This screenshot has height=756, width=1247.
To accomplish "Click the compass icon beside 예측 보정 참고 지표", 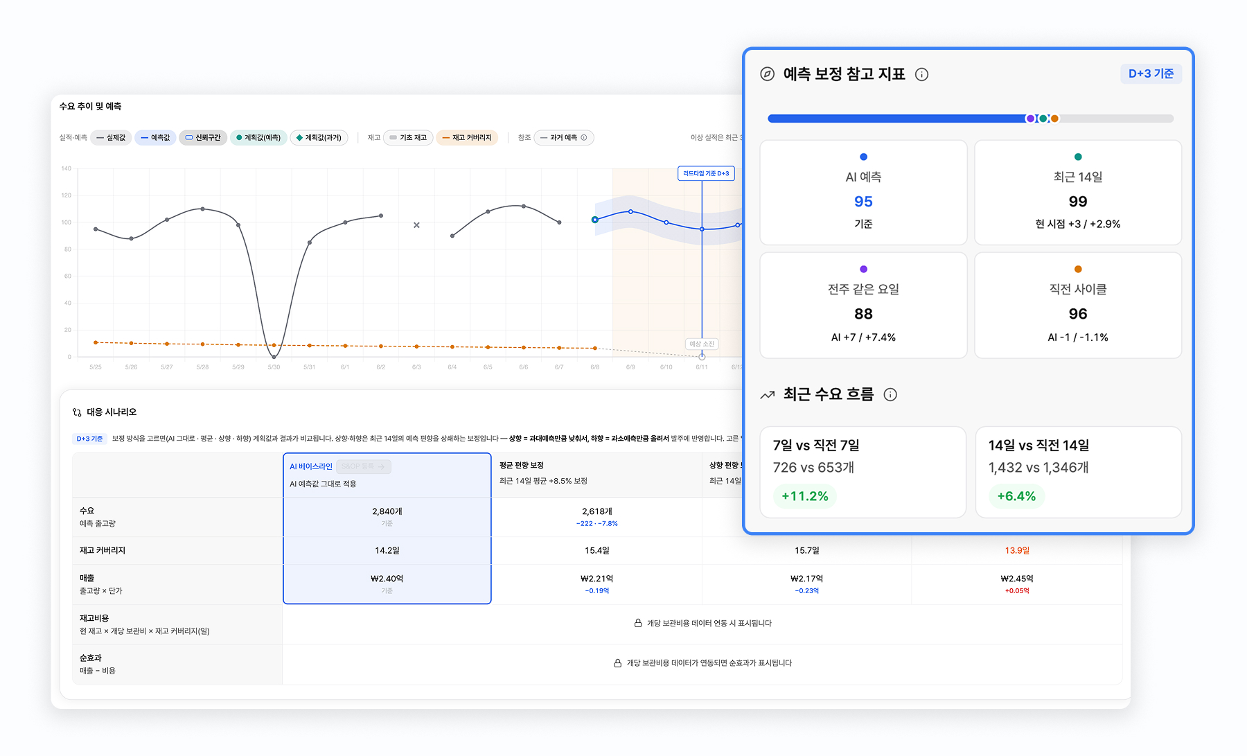I will pos(768,74).
